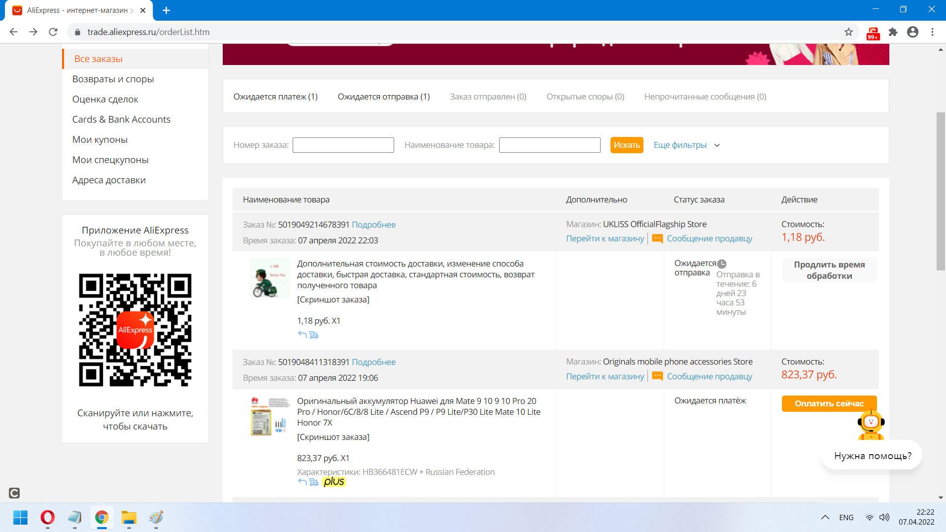The height and width of the screenshot is (532, 946).
Task: Open File Explorer from the taskbar
Action: click(x=129, y=517)
